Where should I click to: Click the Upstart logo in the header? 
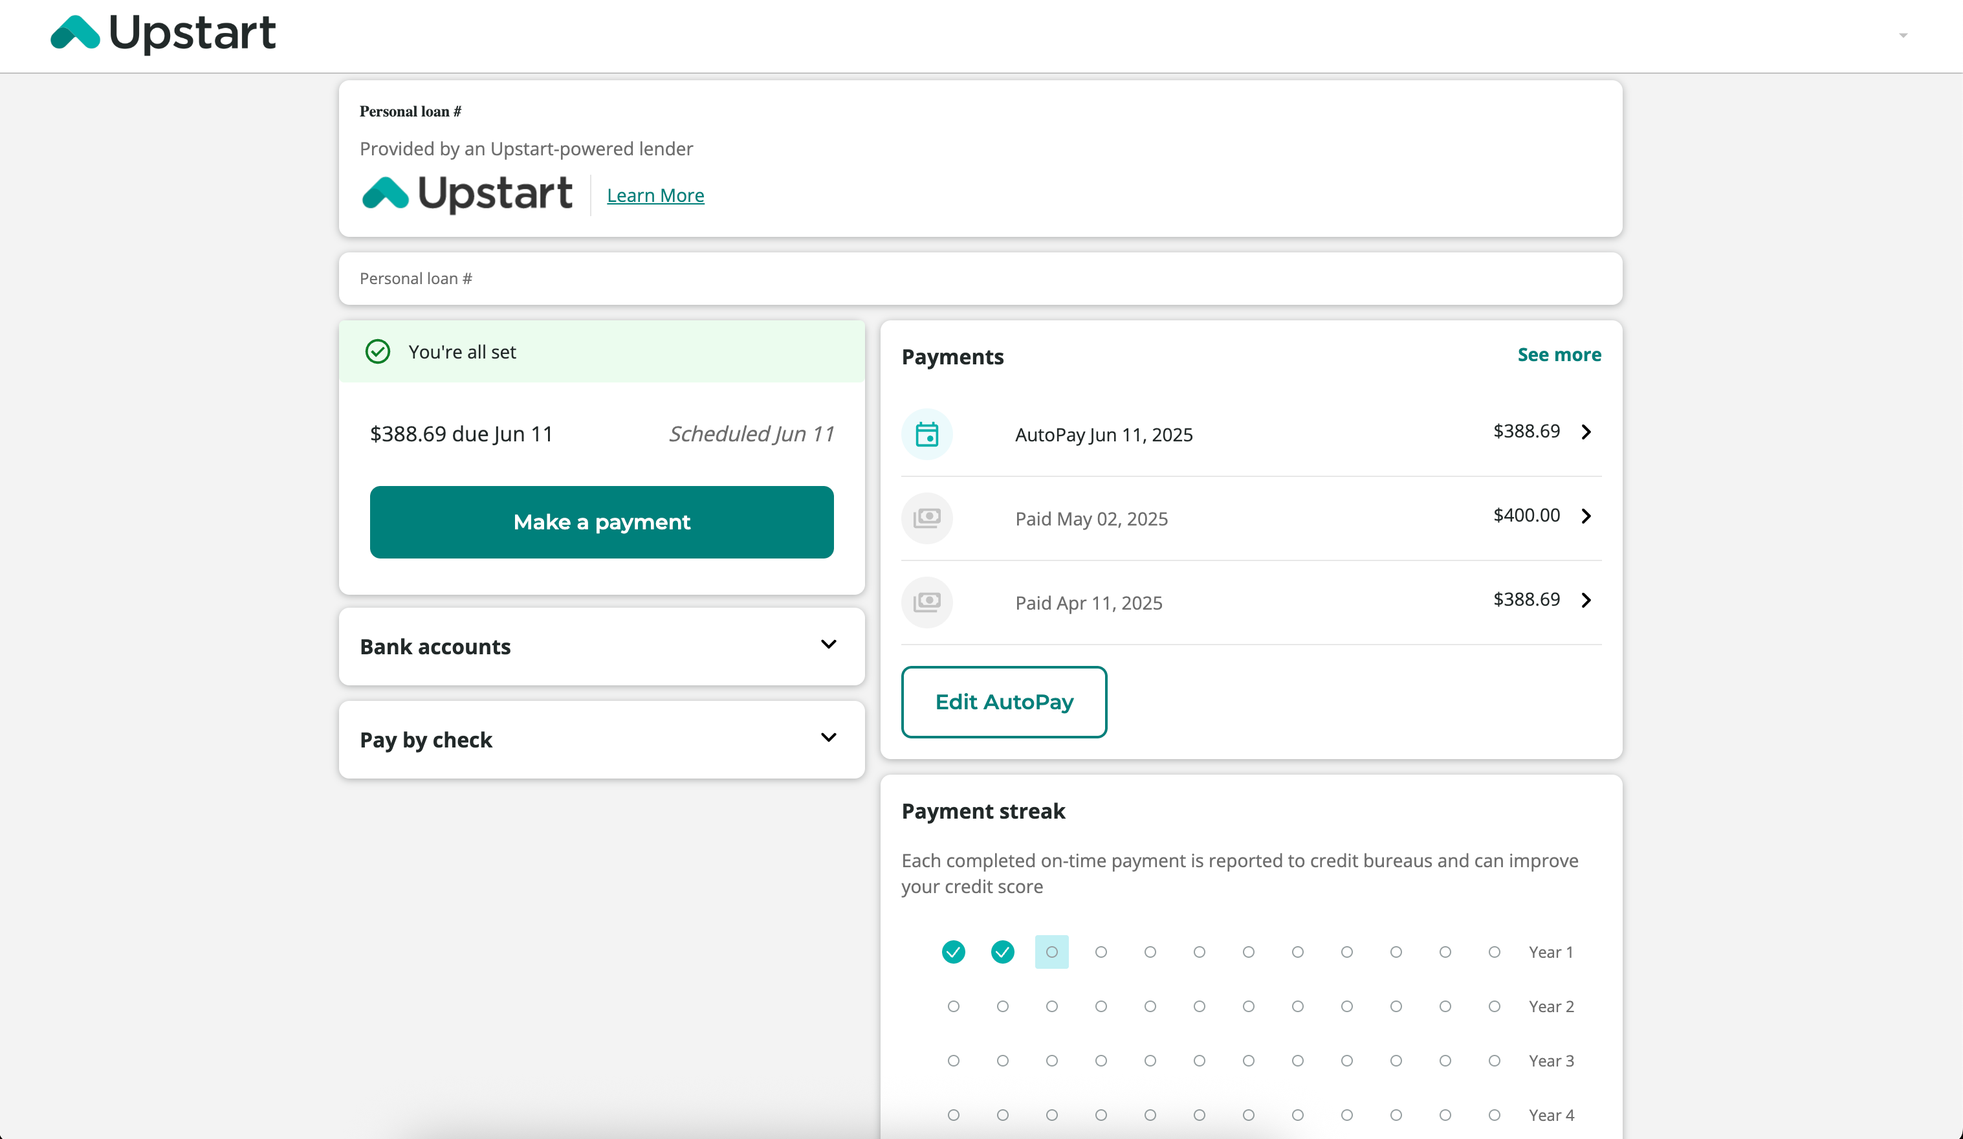tap(164, 33)
